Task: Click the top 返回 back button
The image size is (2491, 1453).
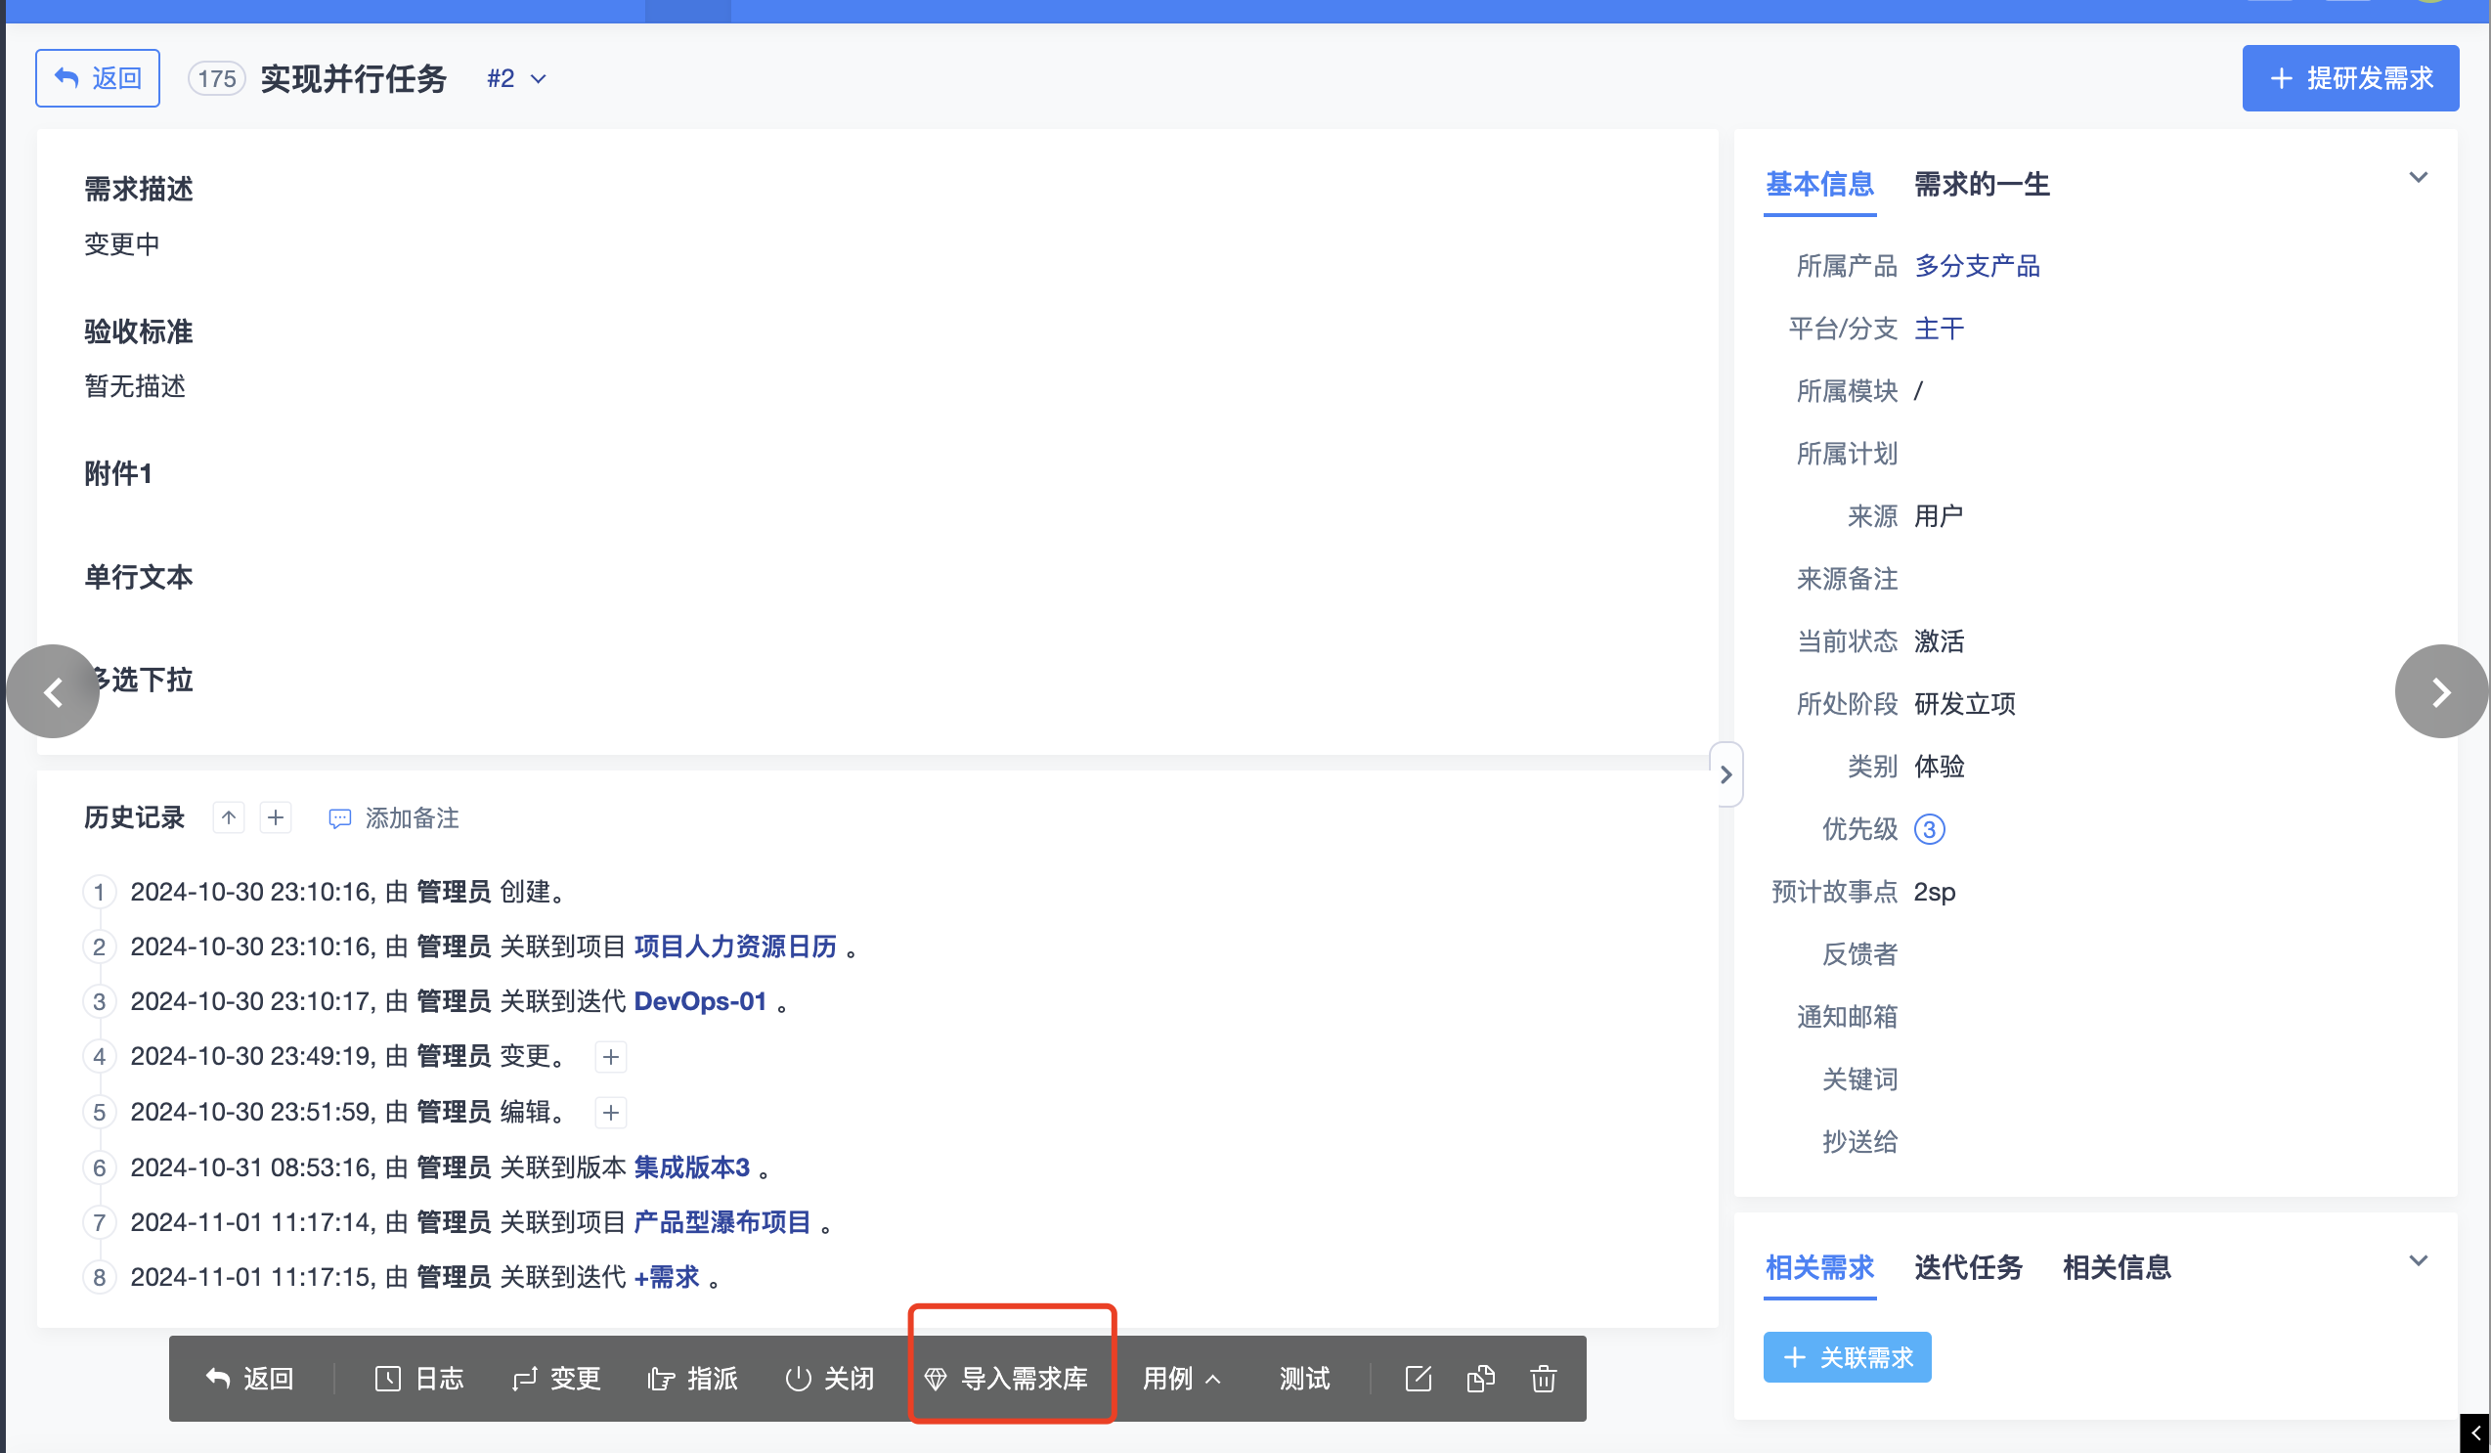Action: 98,78
